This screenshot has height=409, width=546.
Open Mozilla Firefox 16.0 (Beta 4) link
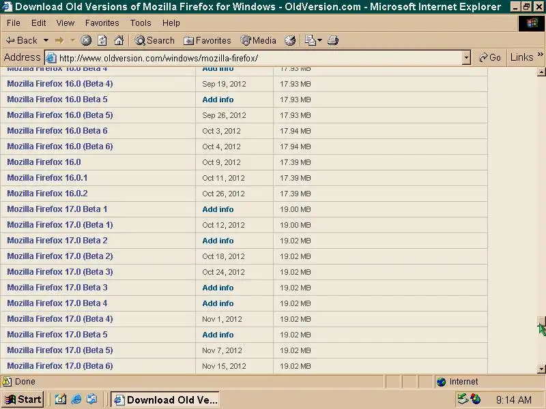tap(60, 84)
